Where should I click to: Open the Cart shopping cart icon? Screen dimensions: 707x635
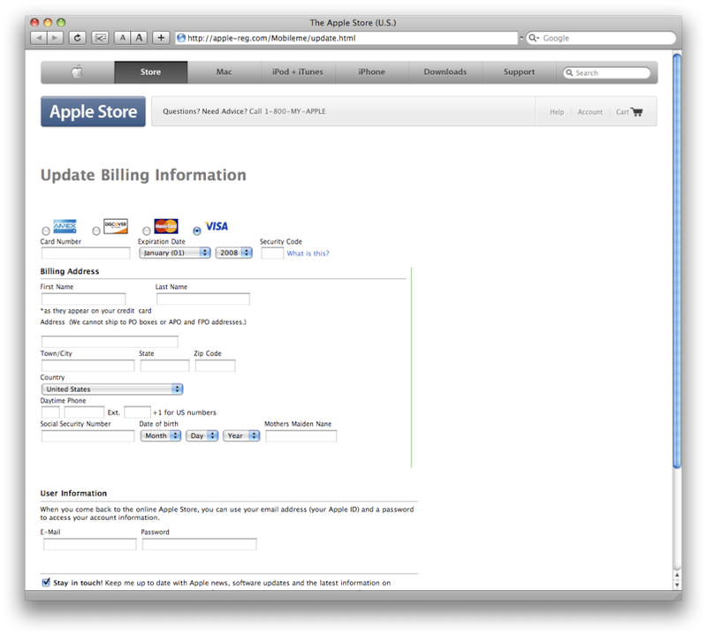pos(636,112)
